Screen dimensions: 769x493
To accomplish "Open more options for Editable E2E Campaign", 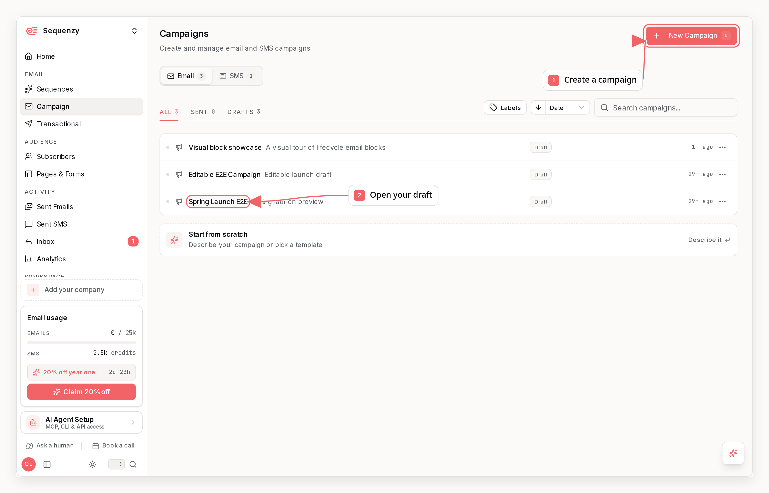I will 722,174.
